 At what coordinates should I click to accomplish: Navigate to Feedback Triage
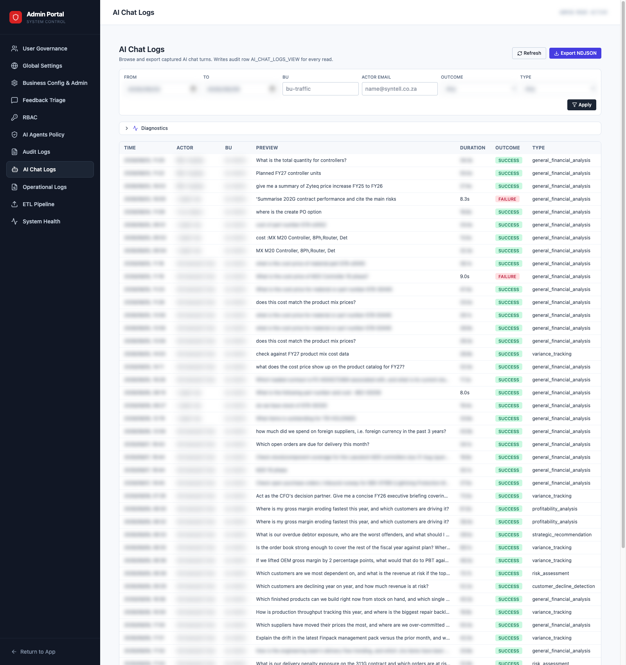50,100
